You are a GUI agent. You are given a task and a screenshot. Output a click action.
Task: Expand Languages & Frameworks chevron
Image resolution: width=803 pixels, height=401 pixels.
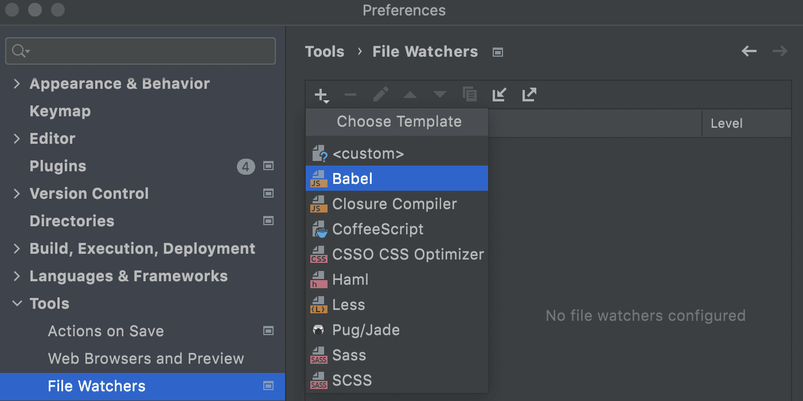(17, 276)
